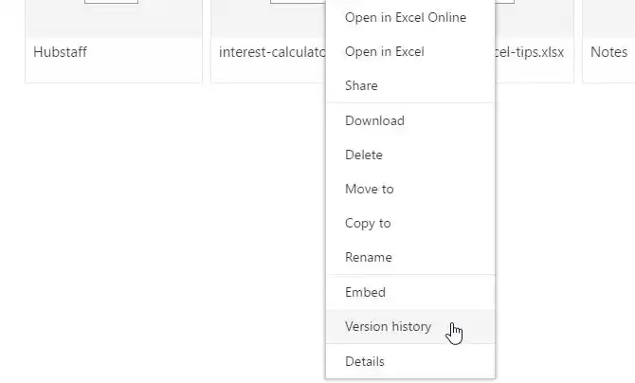Click the Hubstaff file name
This screenshot has width=635, height=383.
coord(60,52)
